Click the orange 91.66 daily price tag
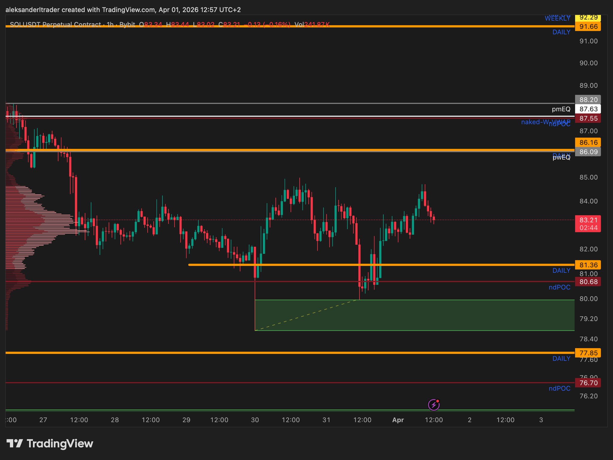This screenshot has width=613, height=460. click(588, 27)
